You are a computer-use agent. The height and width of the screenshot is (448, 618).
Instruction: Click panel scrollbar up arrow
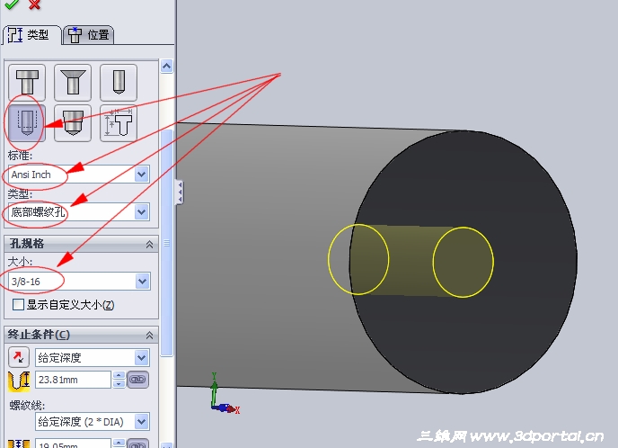click(x=167, y=67)
